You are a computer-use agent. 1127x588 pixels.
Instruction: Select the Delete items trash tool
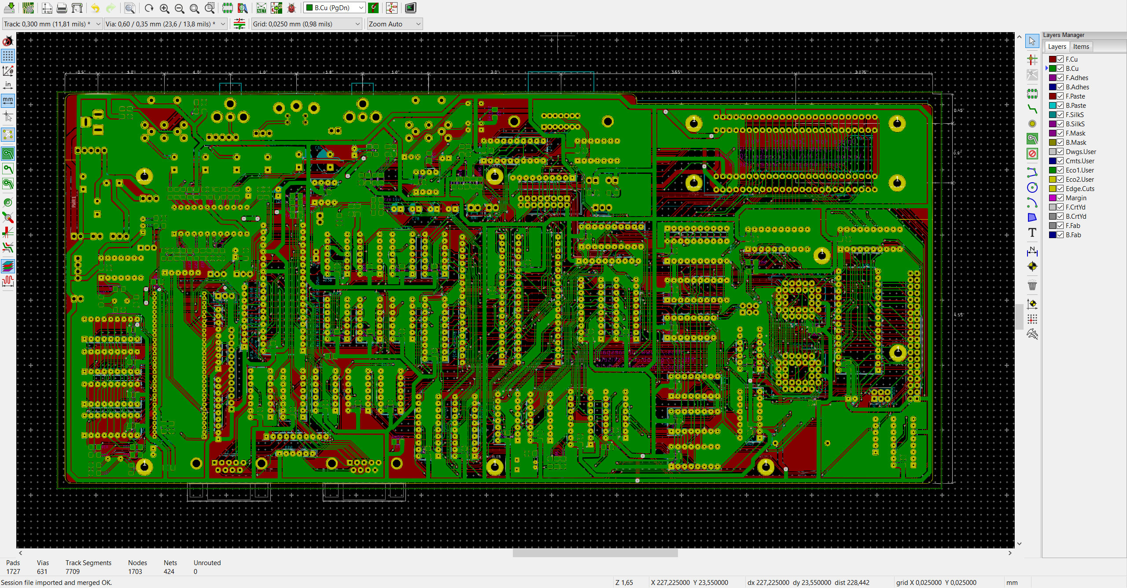[x=1032, y=285]
